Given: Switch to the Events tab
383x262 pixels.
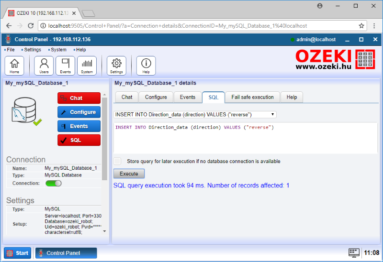Looking at the screenshot, I should 188,97.
